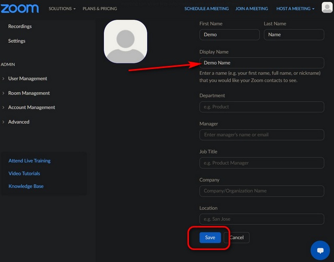The width and height of the screenshot is (334, 262).
Task: Click into the Display Name field
Action: (x=261, y=63)
